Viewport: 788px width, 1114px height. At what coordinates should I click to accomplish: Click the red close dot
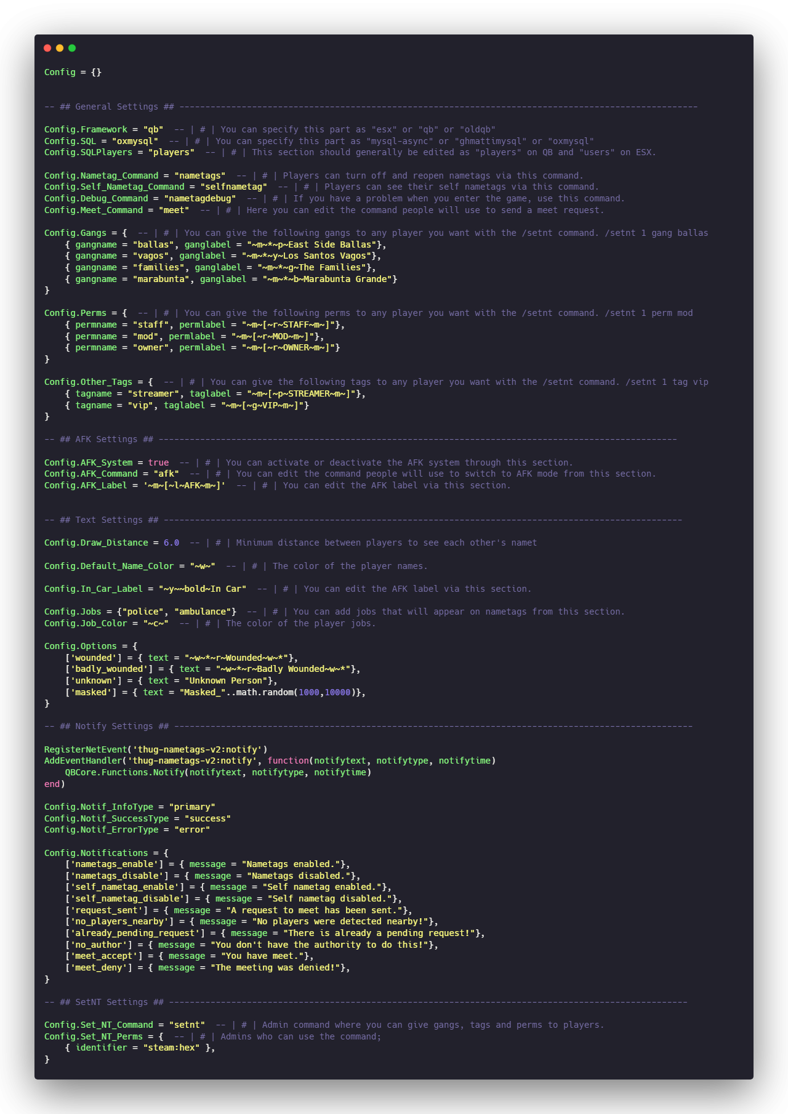pos(47,48)
